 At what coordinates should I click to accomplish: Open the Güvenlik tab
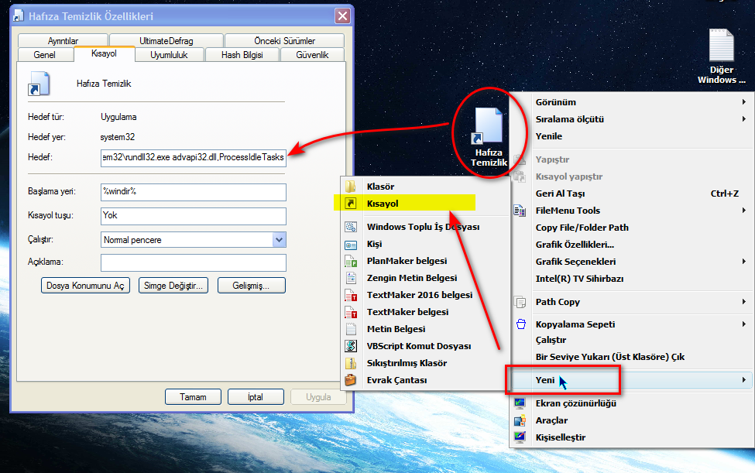coord(312,55)
